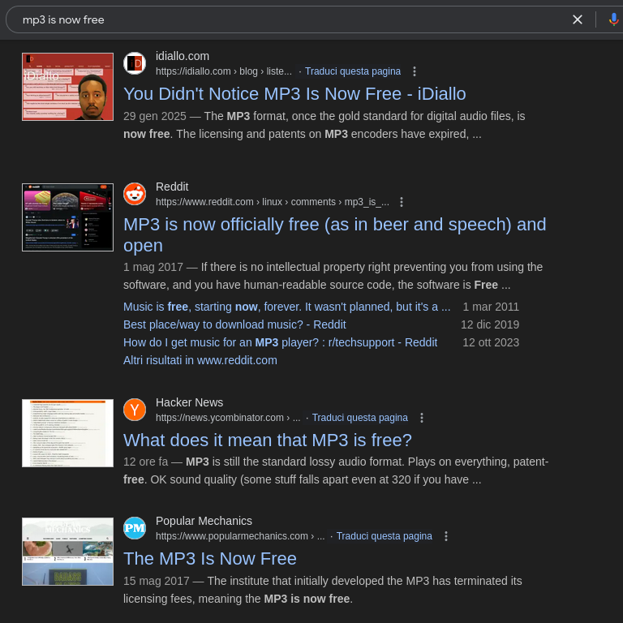Open 'The MP3 Is Now Free' result
This screenshot has height=623, width=623.
point(210,559)
